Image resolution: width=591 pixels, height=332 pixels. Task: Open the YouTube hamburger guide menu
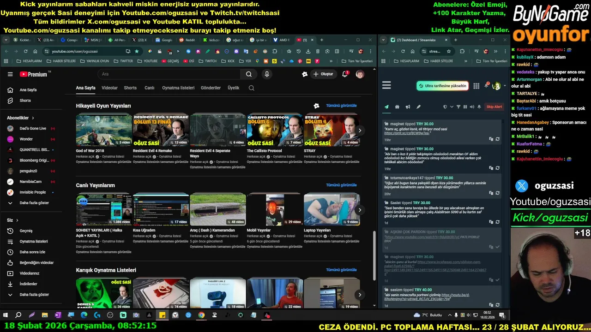click(10, 74)
